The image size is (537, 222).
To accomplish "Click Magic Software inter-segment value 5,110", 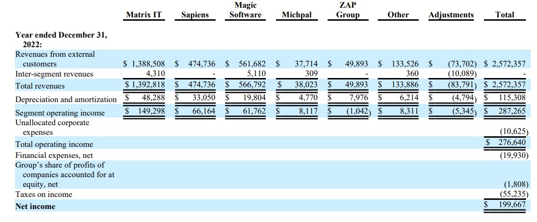I will pyautogui.click(x=257, y=73).
